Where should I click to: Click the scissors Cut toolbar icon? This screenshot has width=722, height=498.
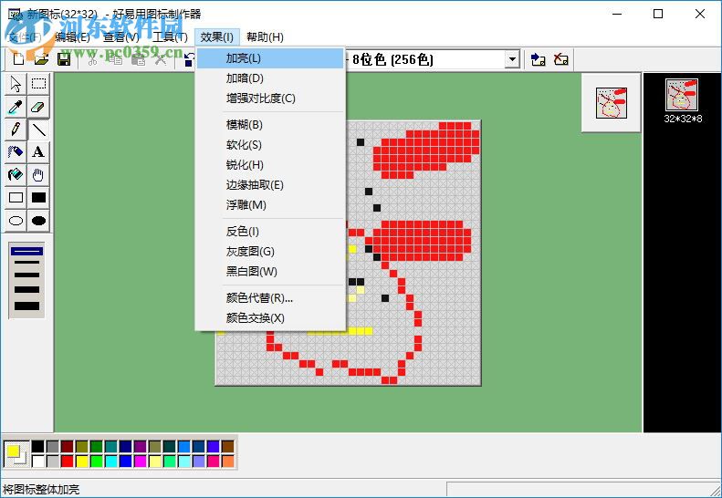coord(92,59)
